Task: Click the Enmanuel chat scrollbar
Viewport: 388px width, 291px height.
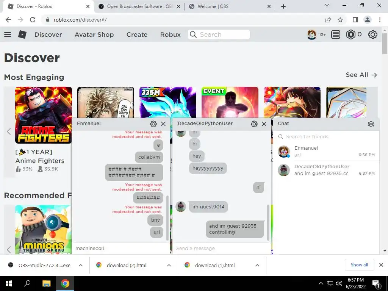Action: tap(167, 218)
